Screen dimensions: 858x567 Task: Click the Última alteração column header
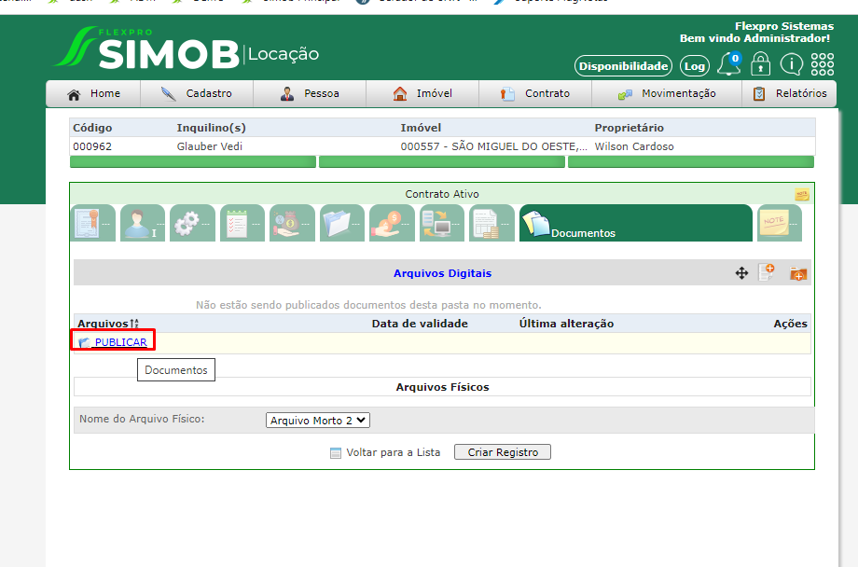click(566, 324)
